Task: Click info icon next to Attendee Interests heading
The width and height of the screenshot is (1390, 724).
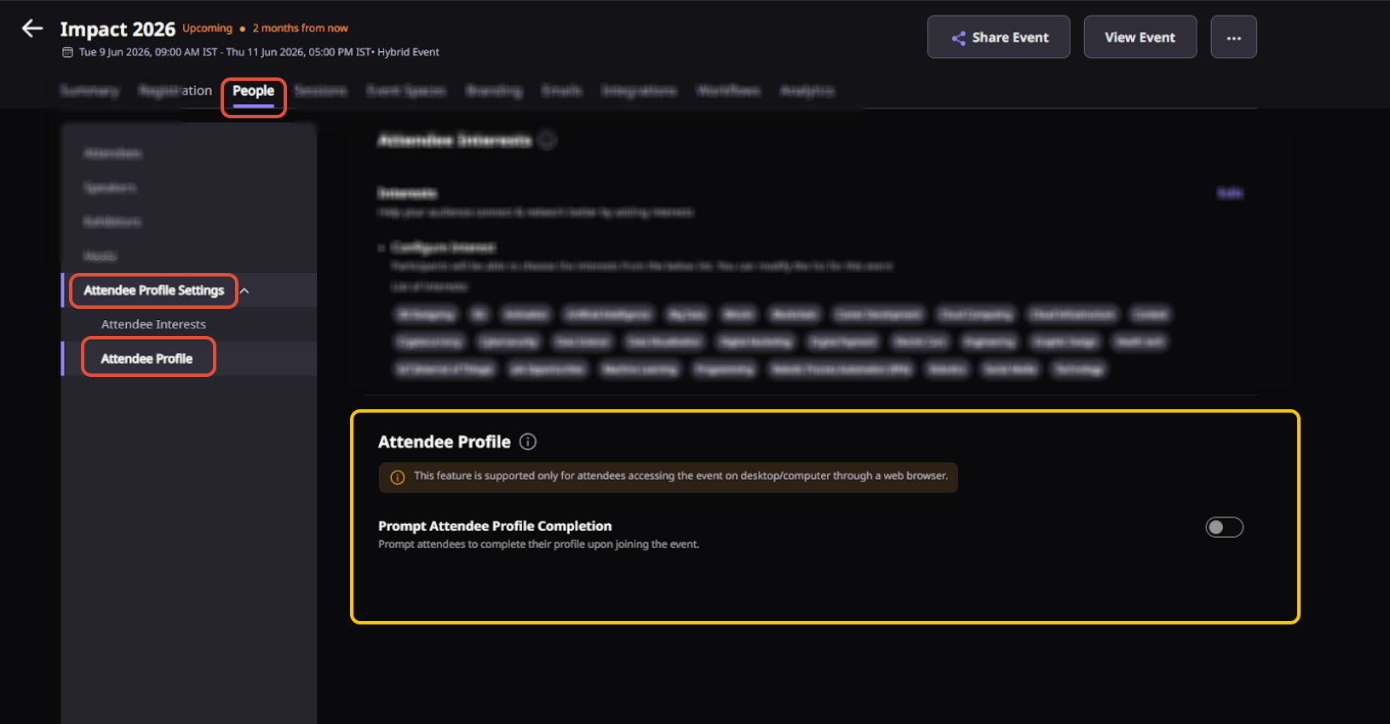Action: click(548, 140)
